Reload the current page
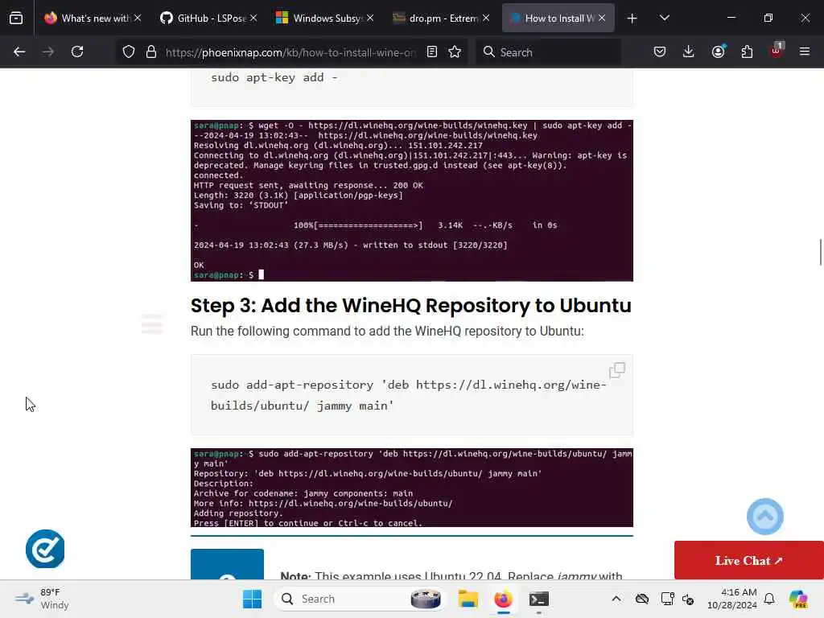This screenshot has width=824, height=618. click(x=77, y=51)
